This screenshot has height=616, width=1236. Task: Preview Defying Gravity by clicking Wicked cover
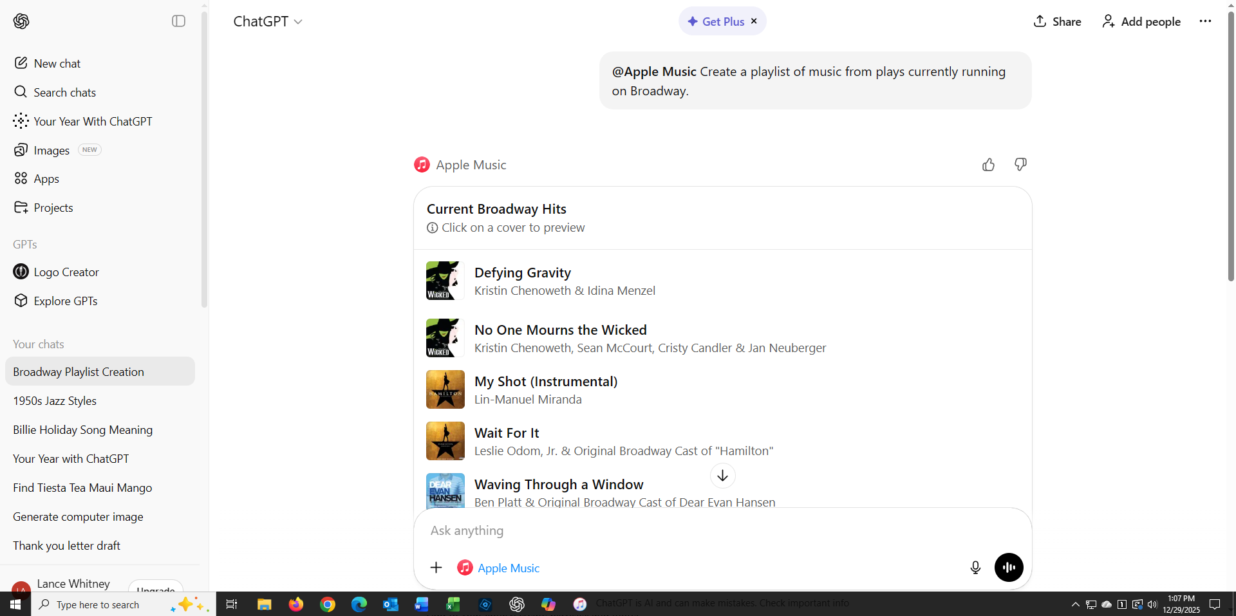[x=445, y=281]
